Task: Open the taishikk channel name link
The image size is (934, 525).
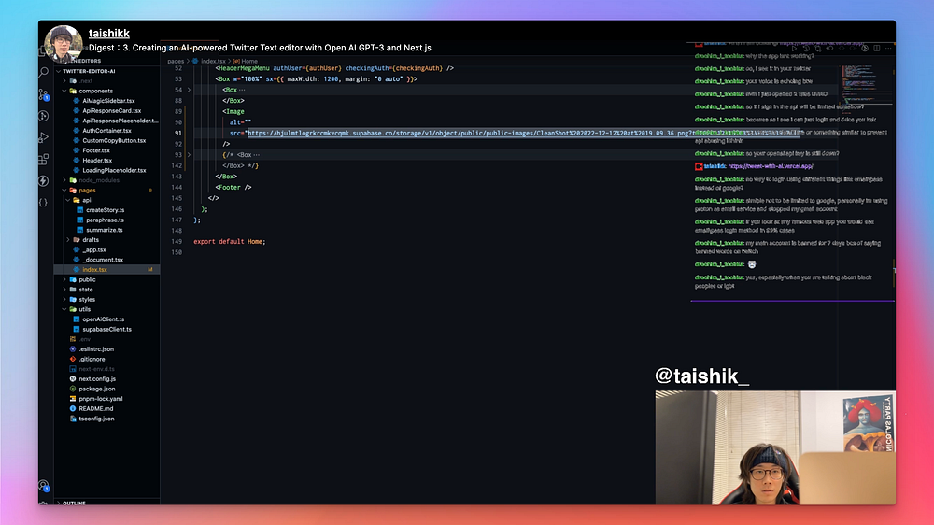Action: coord(109,34)
